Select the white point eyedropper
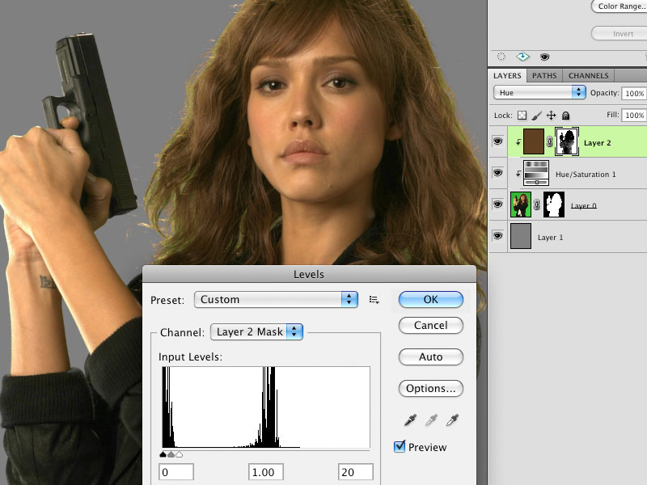The width and height of the screenshot is (647, 485). [x=451, y=420]
